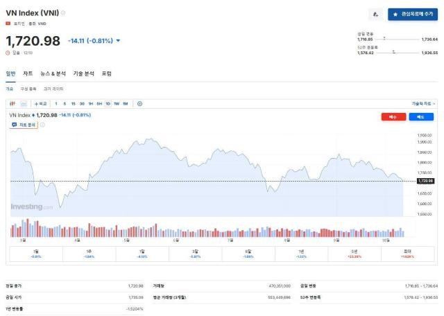This screenshot has width=444, height=316.
Task: Select the 6달 (6 months) range cell
Action: pyautogui.click(x=248, y=254)
